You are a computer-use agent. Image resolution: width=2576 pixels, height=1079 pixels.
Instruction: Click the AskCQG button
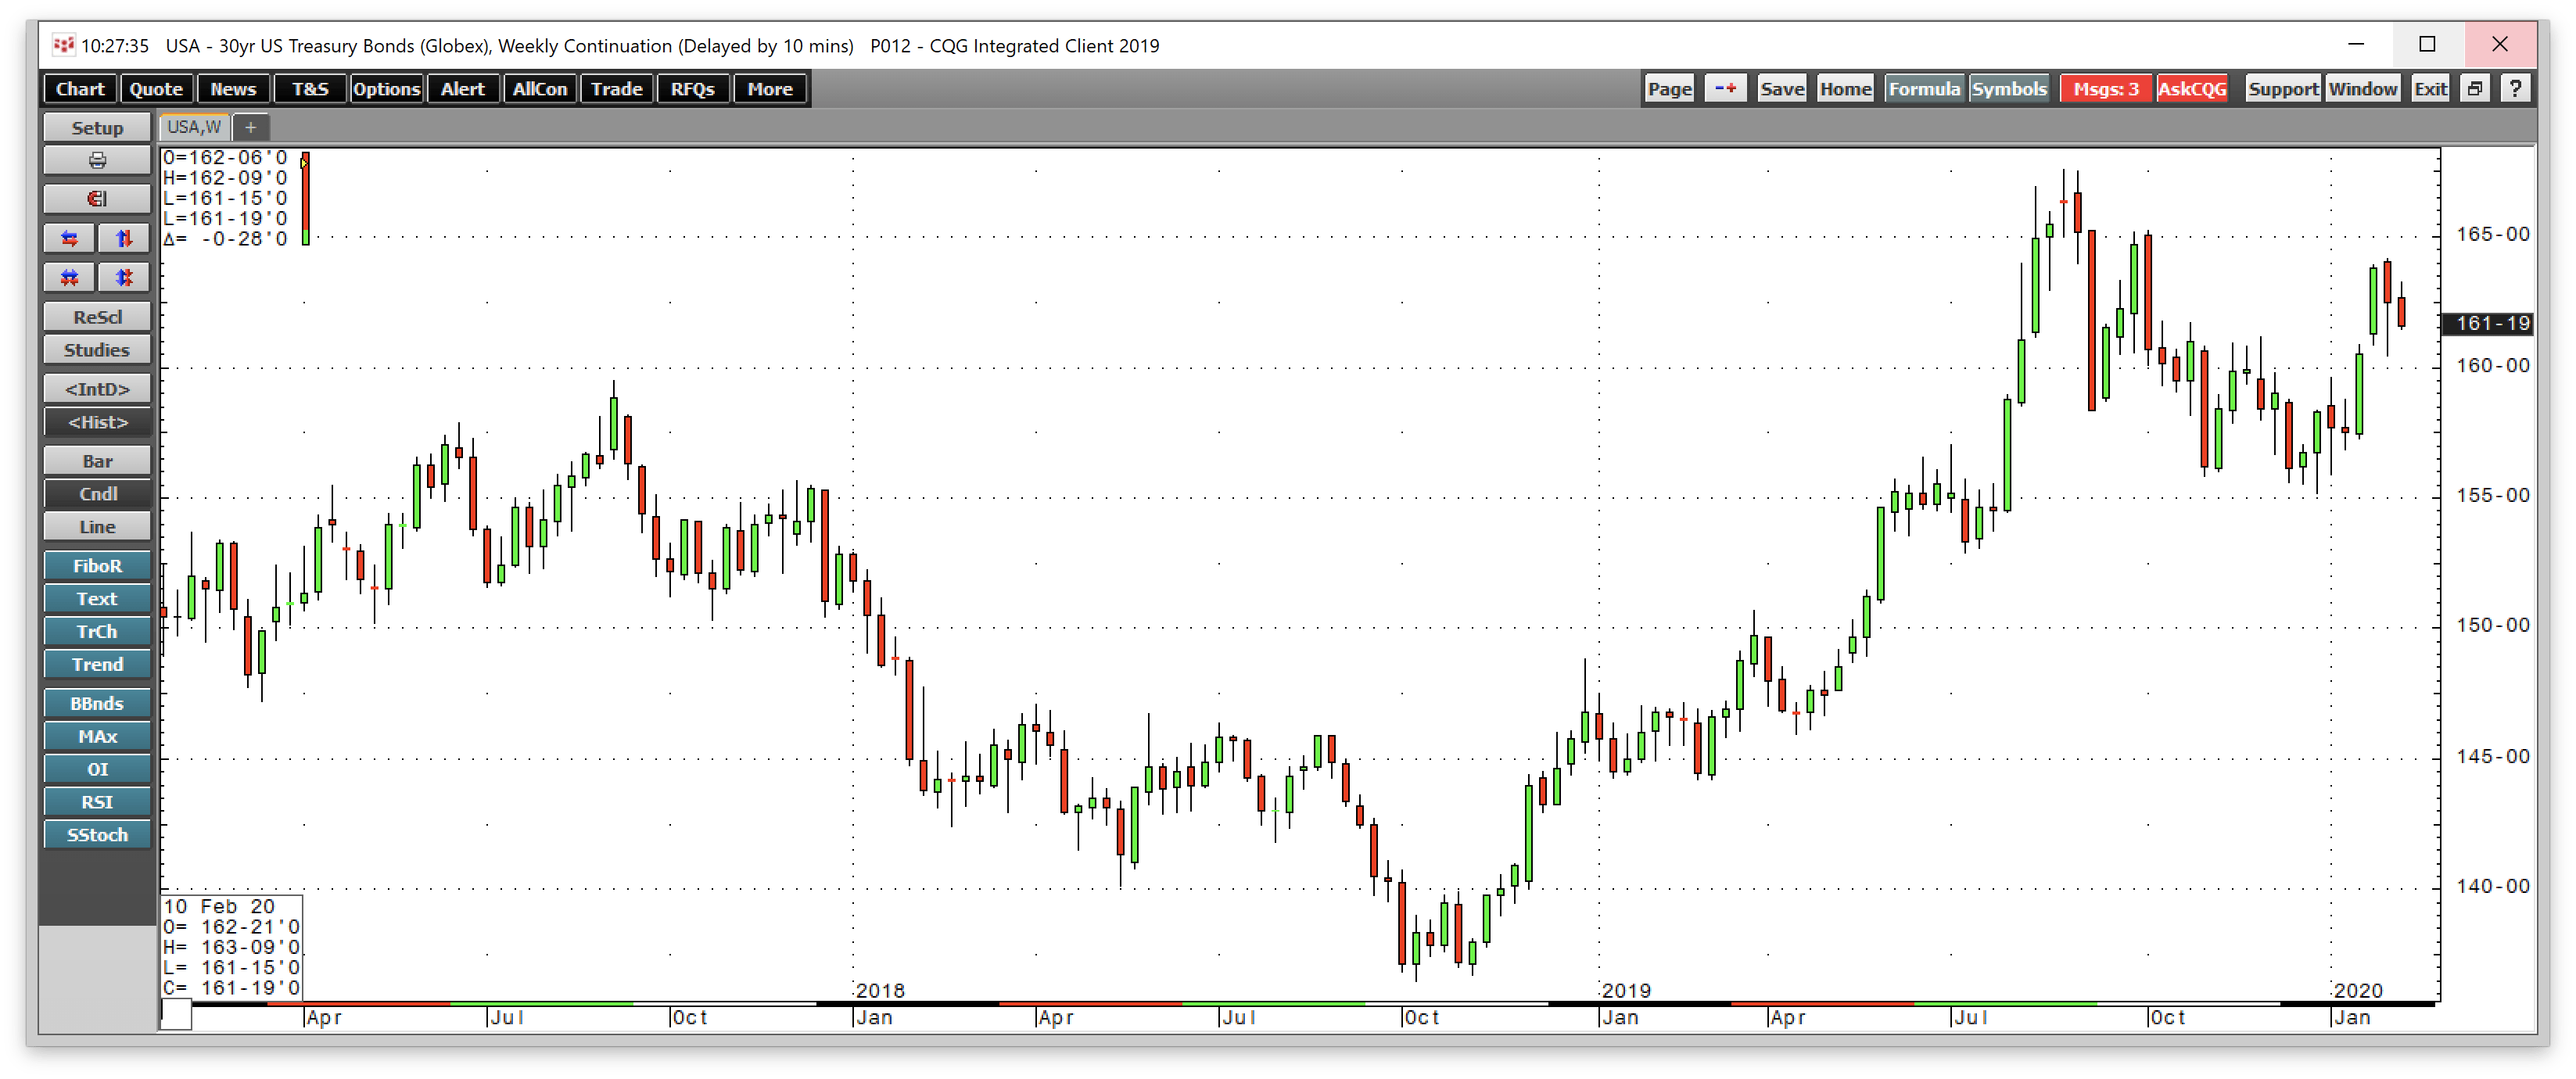pos(2192,89)
